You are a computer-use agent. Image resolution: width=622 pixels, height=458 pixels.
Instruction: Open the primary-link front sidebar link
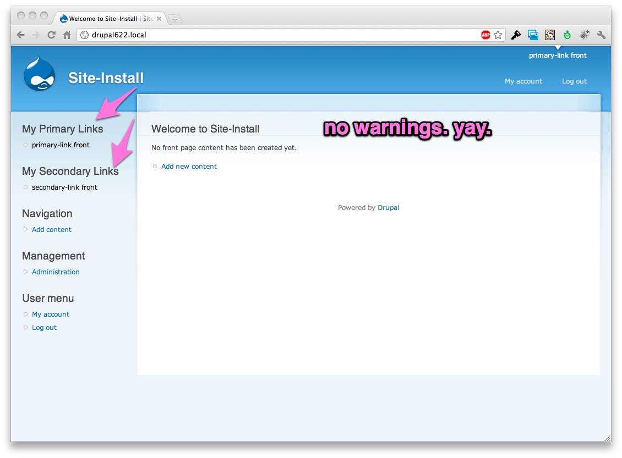[x=61, y=145]
